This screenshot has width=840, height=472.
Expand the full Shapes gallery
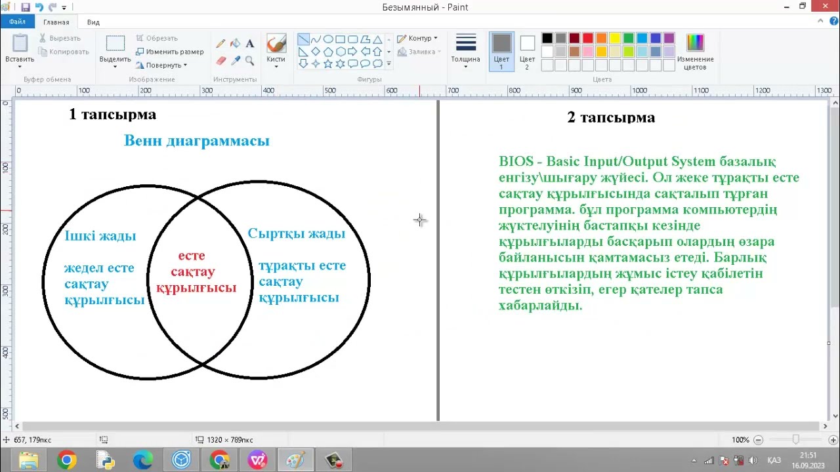point(389,64)
